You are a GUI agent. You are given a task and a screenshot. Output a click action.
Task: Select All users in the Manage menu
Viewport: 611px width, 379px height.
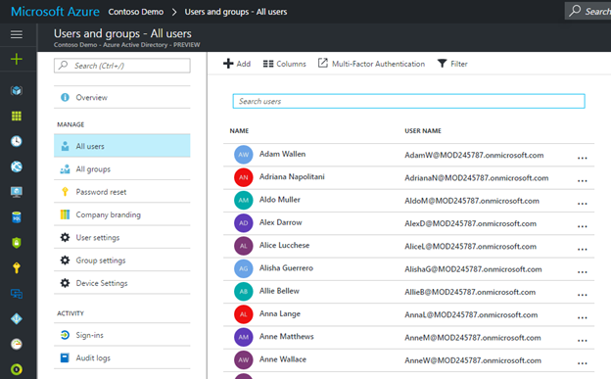pos(122,146)
